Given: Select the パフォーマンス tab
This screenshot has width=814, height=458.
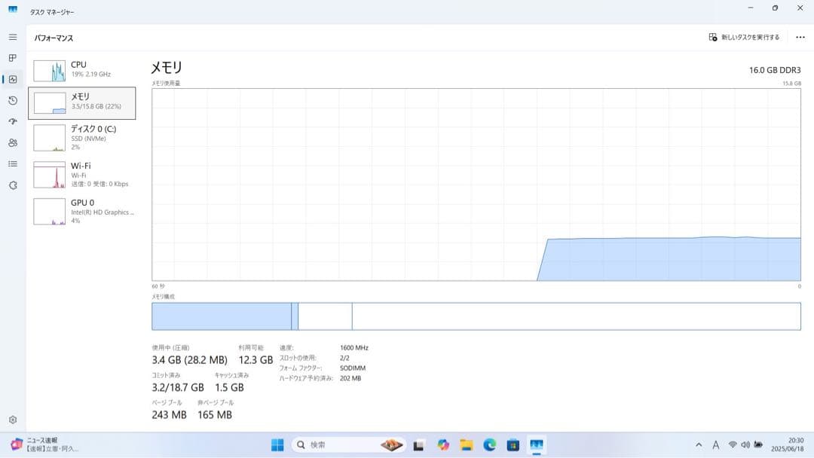Looking at the screenshot, I should pyautogui.click(x=54, y=36).
